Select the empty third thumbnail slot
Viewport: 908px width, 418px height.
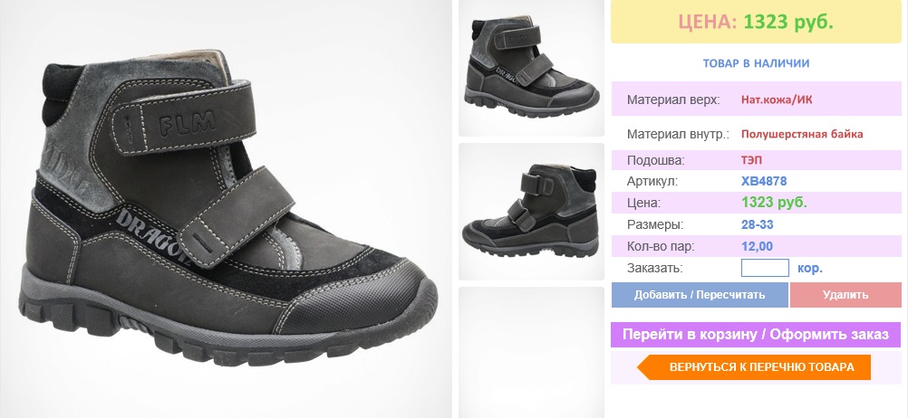[531, 352]
